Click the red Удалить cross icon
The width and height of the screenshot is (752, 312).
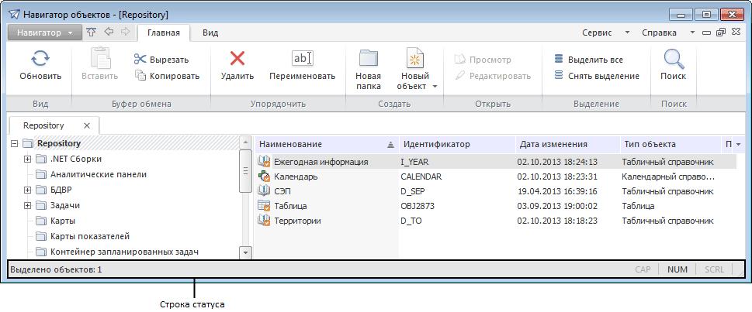(x=237, y=59)
